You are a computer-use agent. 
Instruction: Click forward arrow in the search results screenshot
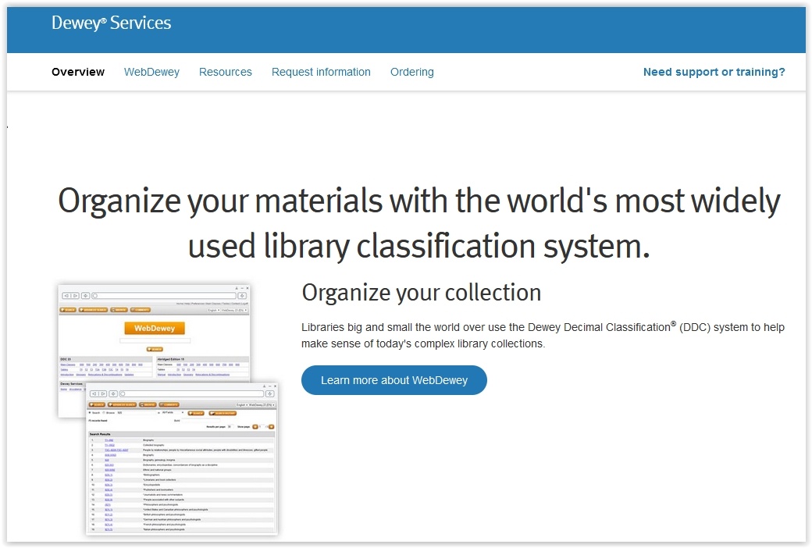104,394
